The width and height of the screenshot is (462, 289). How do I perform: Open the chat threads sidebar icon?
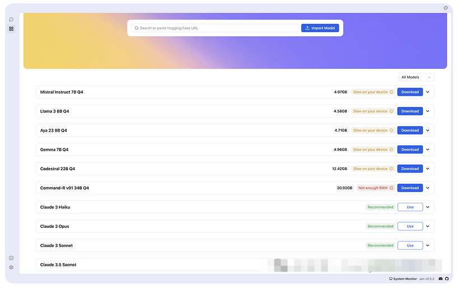(x=11, y=20)
